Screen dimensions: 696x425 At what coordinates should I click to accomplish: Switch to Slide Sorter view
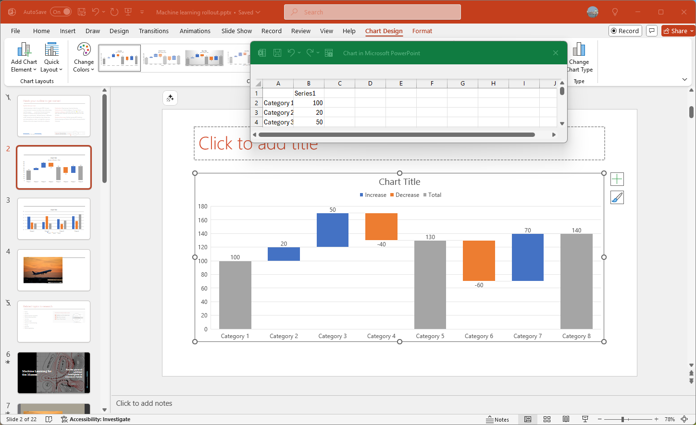click(x=547, y=419)
